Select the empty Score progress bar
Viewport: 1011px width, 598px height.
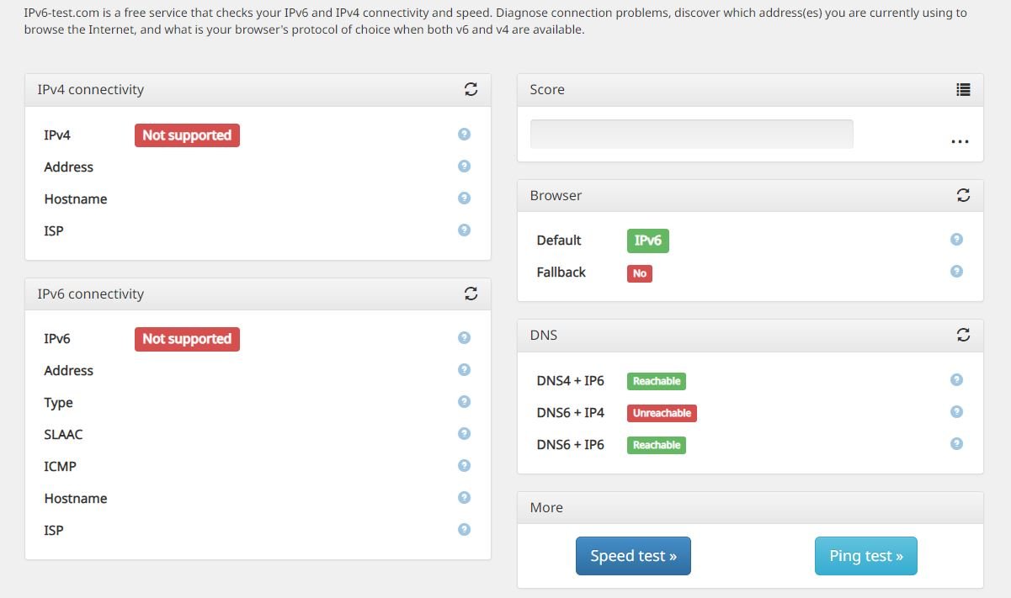coord(691,134)
